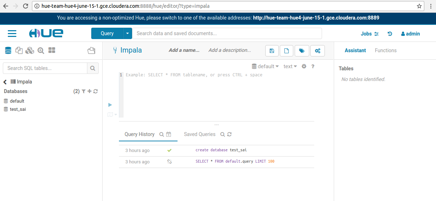Refresh the databases list
The height and width of the screenshot is (201, 436).
pyautogui.click(x=96, y=91)
